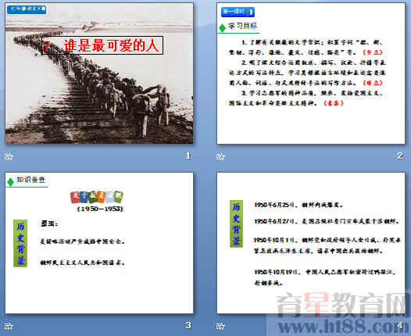This screenshot has height=336, width=411.
Task: Click the animation star icon under slide 2
Action: (220, 156)
